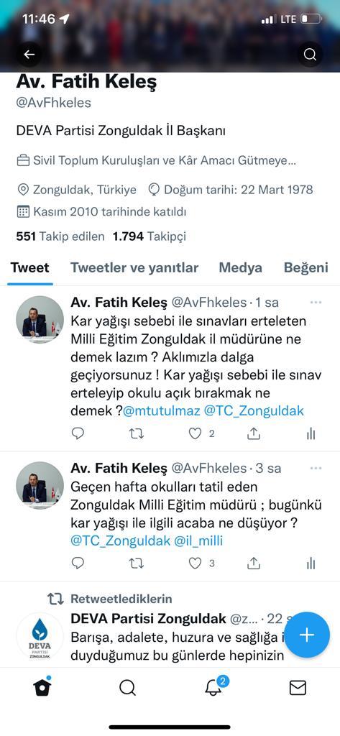Open the profile search magnifier
Screen dimensions: 340x736
click(310, 55)
